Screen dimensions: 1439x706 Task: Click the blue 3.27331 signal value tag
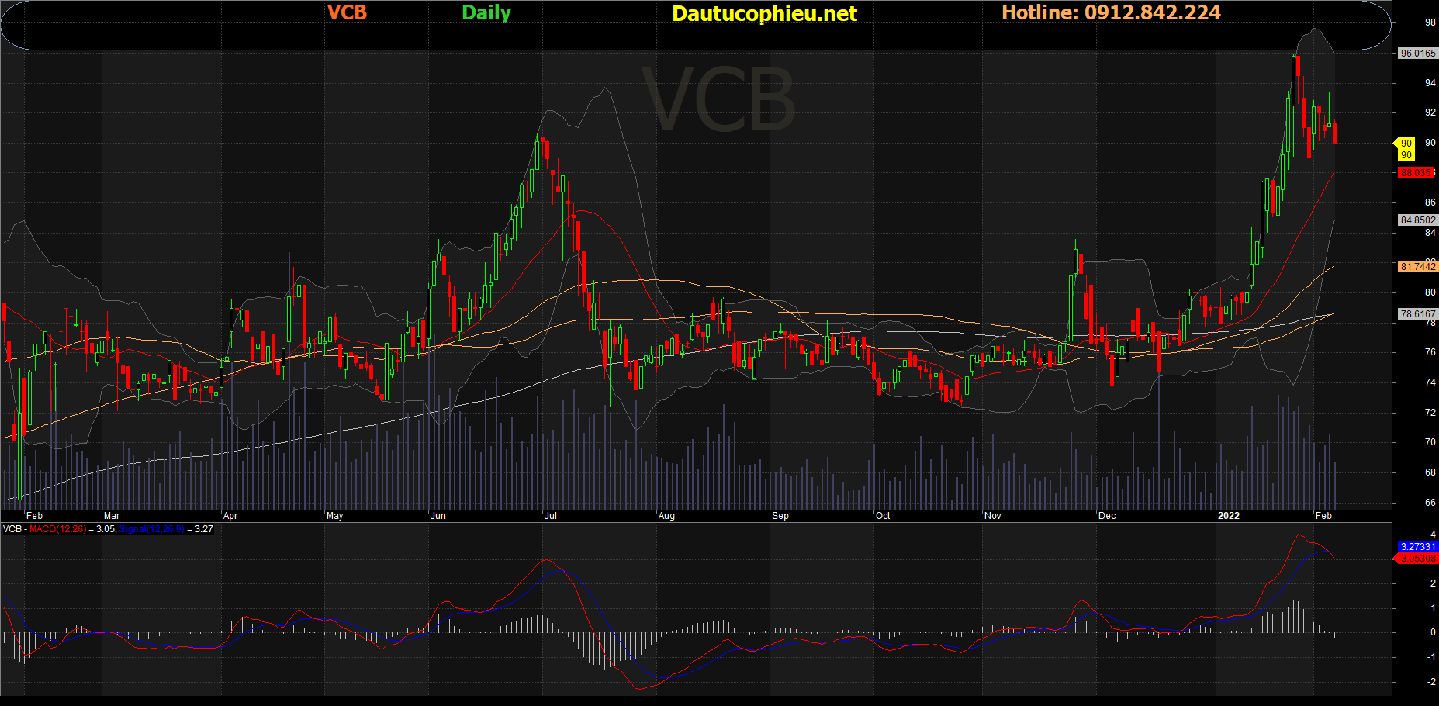(1417, 547)
